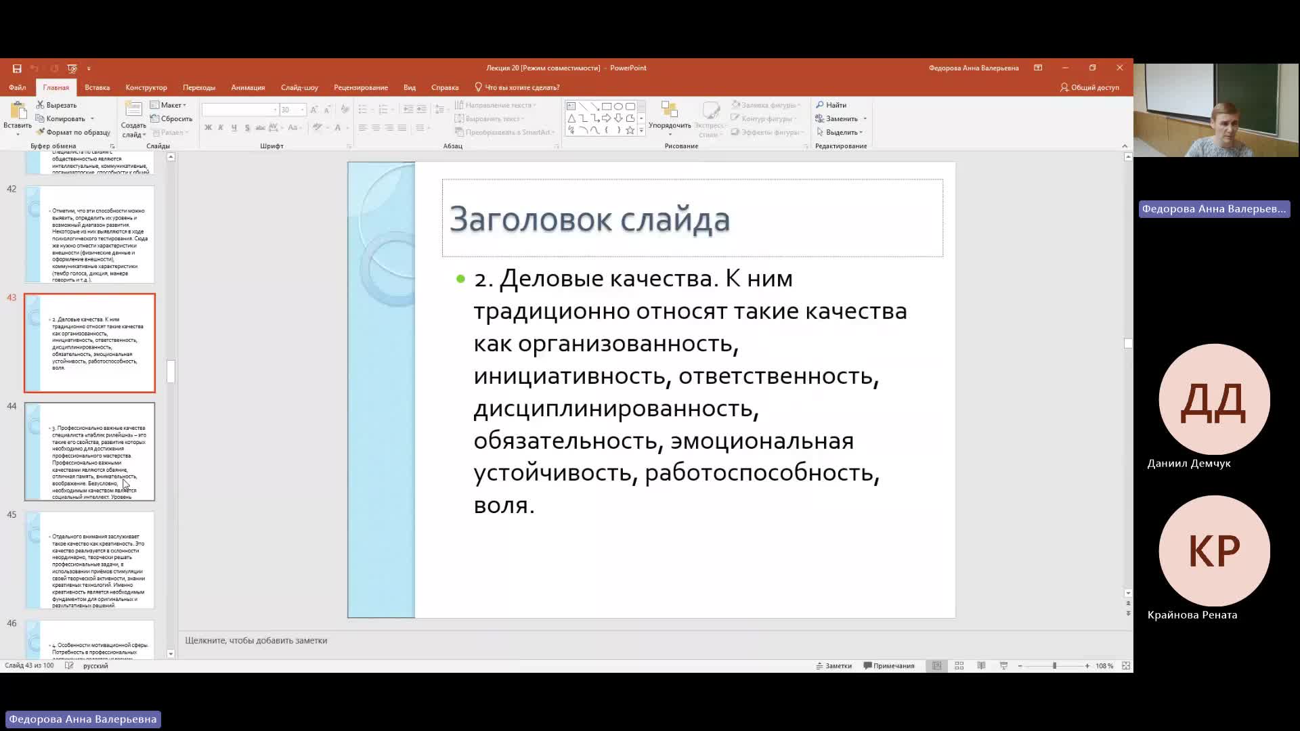Insert a text box from shapes gallery
Viewport: 1300px width, 731px height.
coord(571,106)
